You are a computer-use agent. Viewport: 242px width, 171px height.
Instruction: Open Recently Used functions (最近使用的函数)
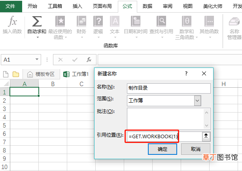60,27
